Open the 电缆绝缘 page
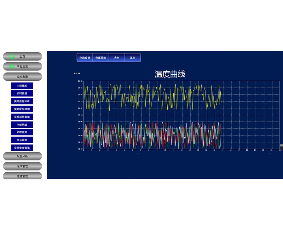Screen dimensions: 283x230 pyautogui.click(x=22, y=125)
